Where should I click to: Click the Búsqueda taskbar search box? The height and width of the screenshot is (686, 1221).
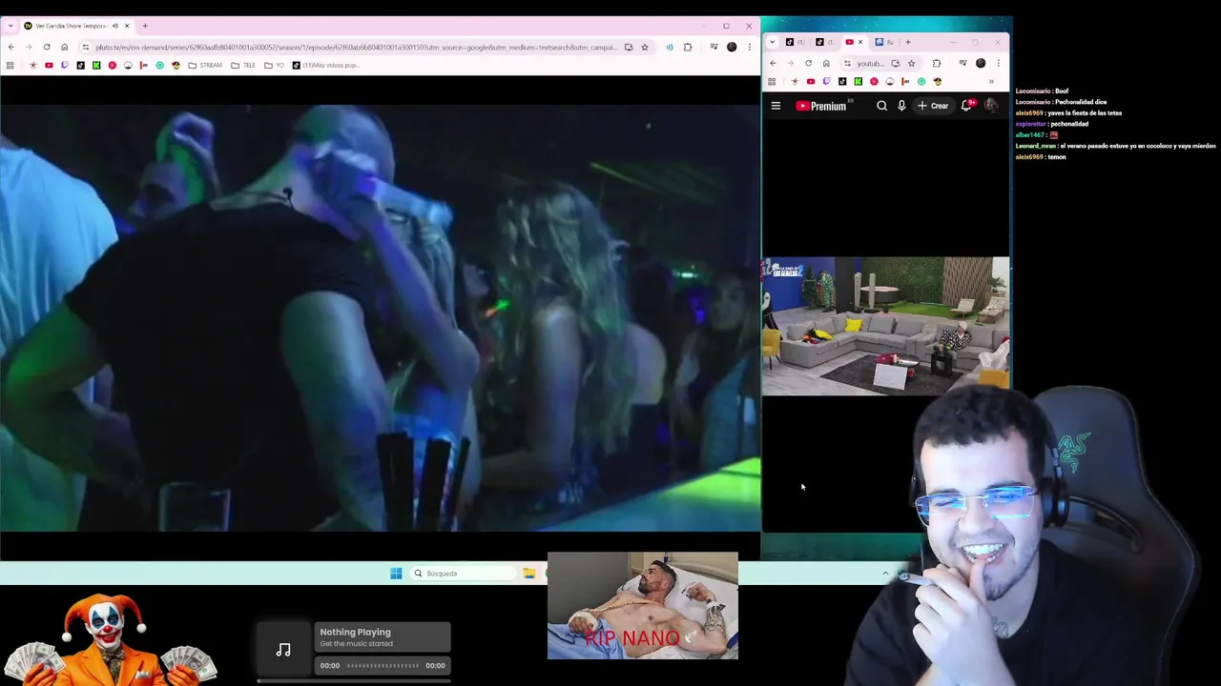[x=464, y=574]
